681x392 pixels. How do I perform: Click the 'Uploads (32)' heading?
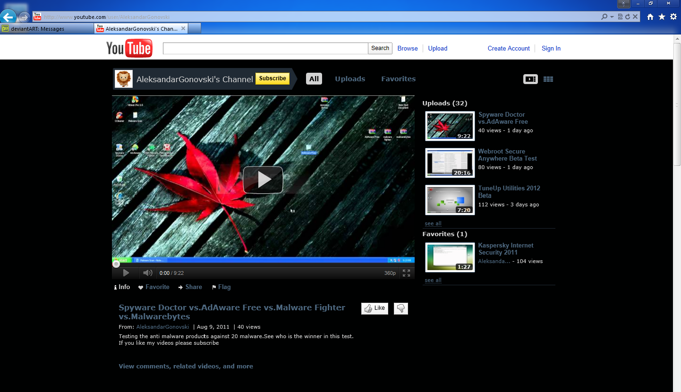(445, 103)
